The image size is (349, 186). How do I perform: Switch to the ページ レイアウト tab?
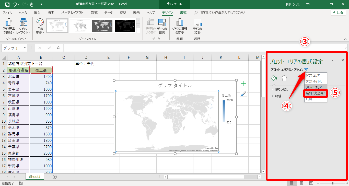72,13
